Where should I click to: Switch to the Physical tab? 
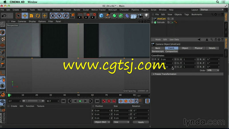point(198,48)
